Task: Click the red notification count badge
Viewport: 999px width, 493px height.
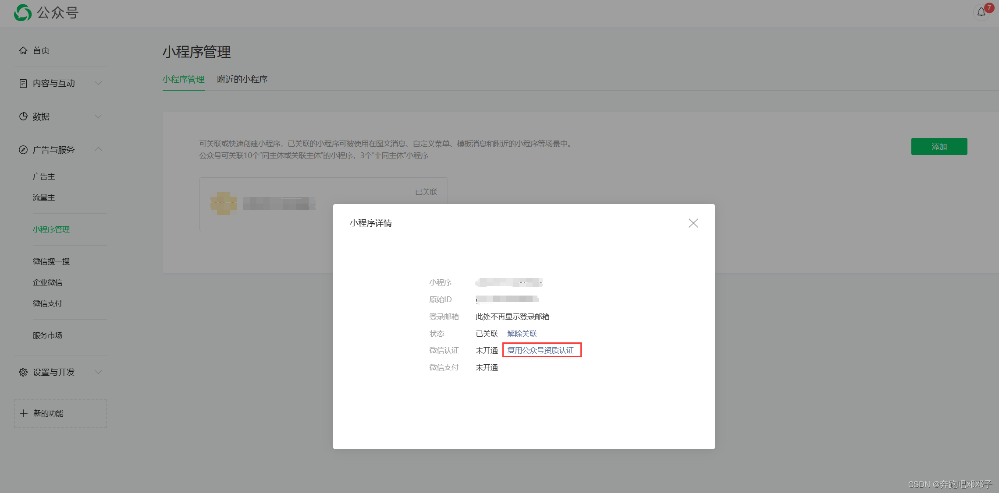Action: point(989,8)
